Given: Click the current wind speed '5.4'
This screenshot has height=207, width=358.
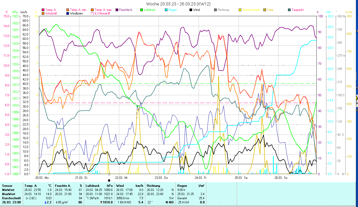Looking at the screenshot, I should [x=141, y=202].
